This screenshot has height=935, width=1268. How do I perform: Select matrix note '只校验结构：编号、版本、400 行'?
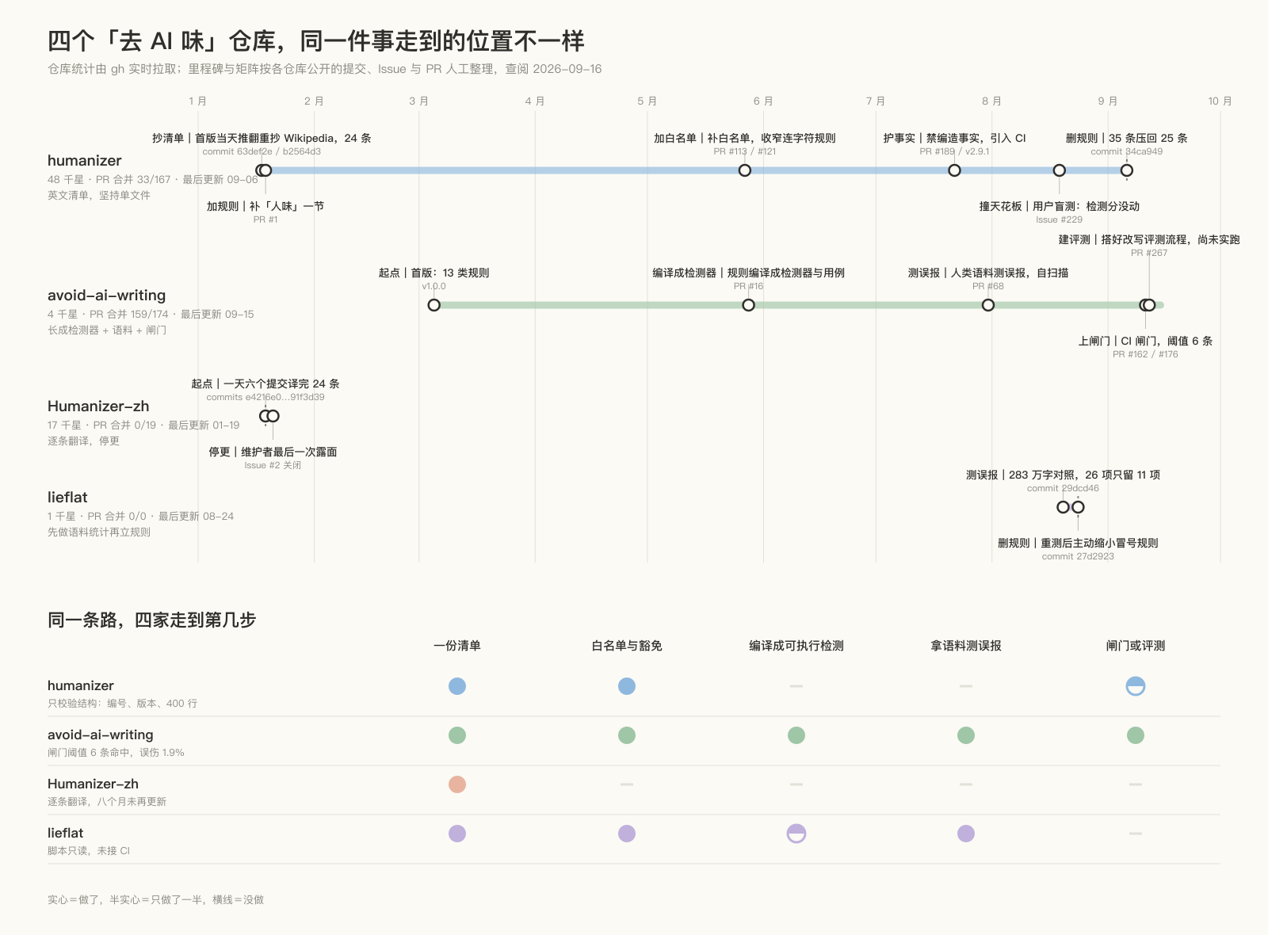click(x=123, y=704)
